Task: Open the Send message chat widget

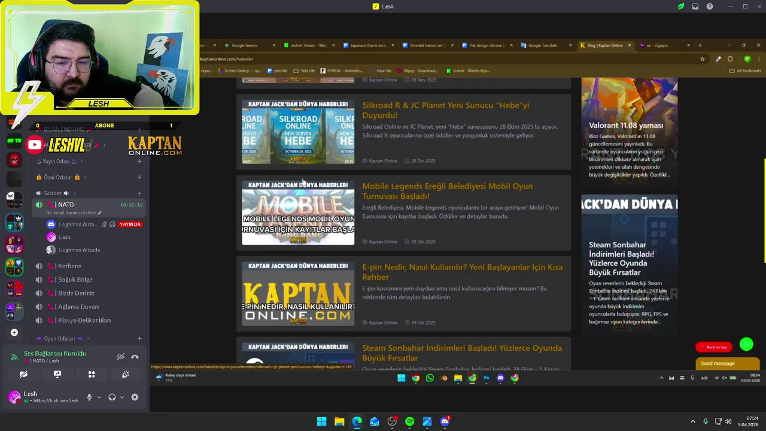Action: [x=727, y=363]
